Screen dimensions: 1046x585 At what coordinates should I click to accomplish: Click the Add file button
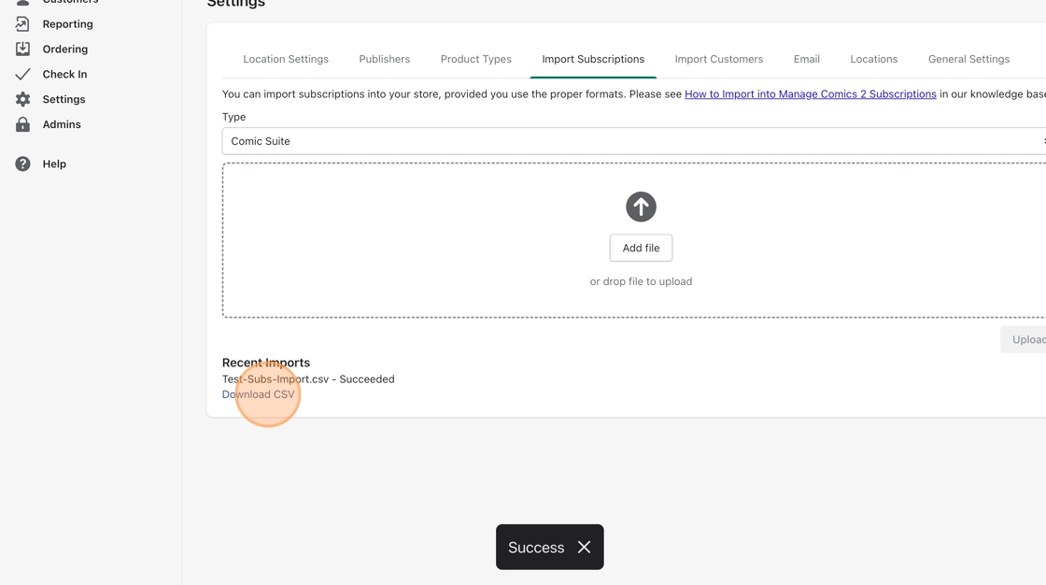click(x=641, y=248)
